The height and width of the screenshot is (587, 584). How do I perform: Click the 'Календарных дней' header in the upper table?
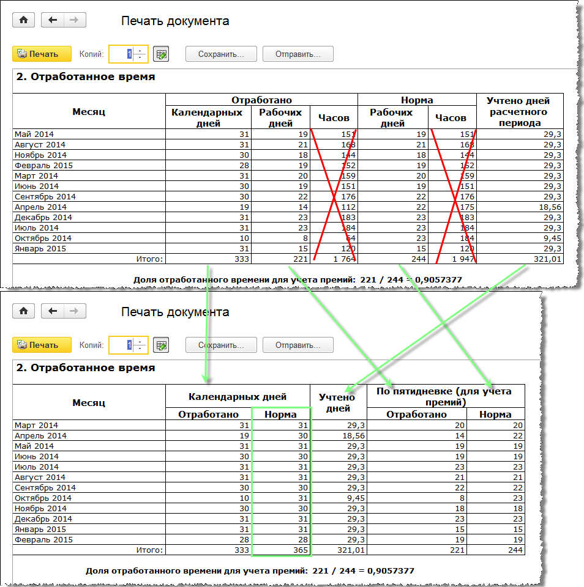point(208,117)
